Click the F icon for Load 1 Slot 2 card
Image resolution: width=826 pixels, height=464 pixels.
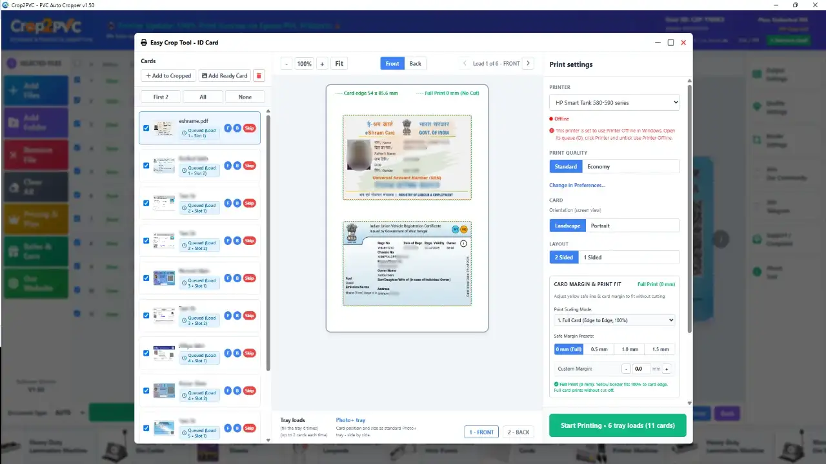click(228, 166)
